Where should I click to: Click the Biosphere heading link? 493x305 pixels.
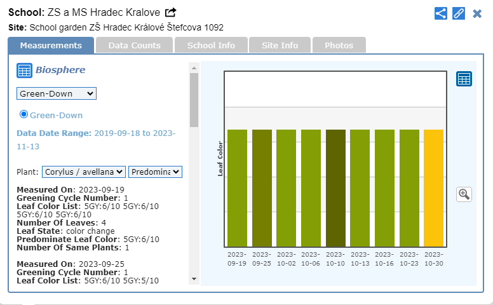coord(60,70)
